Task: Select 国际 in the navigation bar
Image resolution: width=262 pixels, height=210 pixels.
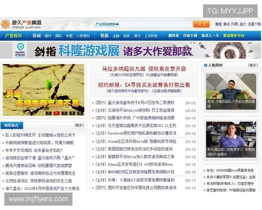Action: 59,36
